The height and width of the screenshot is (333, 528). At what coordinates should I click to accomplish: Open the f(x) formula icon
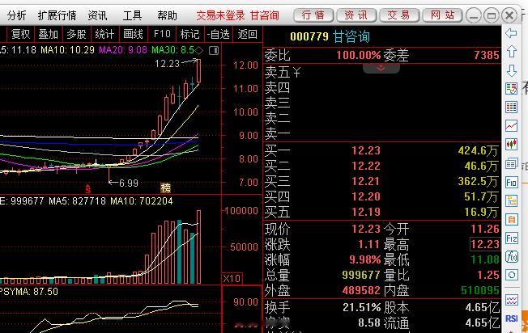click(x=512, y=257)
